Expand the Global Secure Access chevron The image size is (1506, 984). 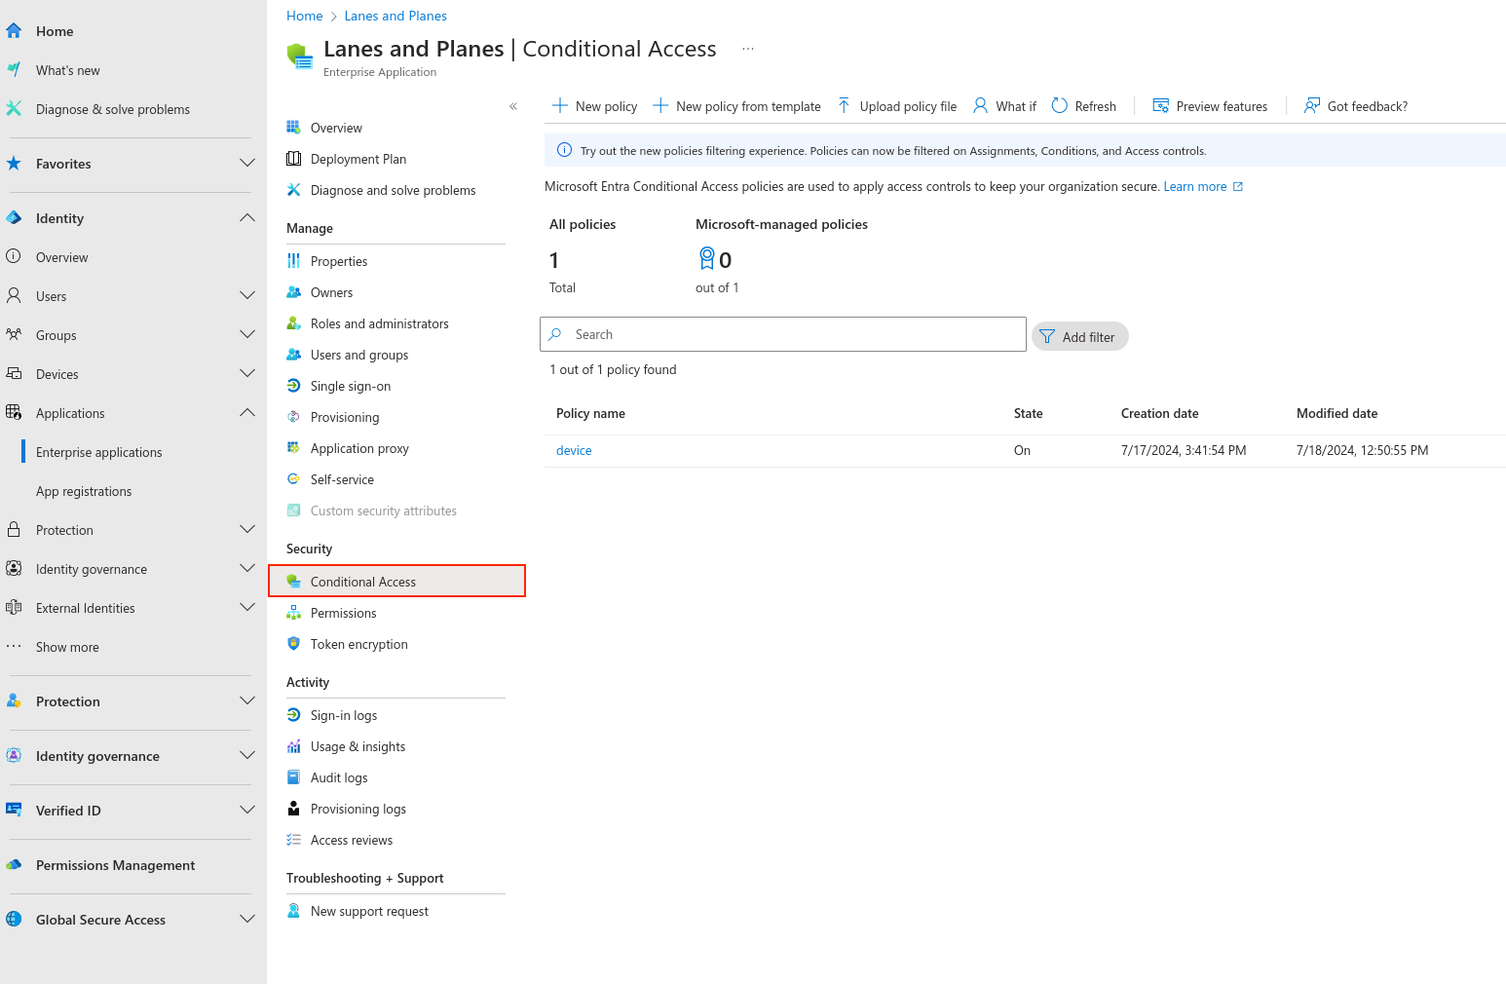point(247,919)
